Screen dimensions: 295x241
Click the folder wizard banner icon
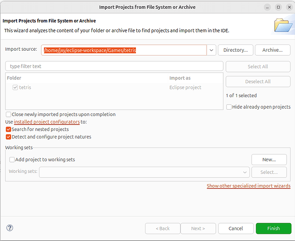281,25
